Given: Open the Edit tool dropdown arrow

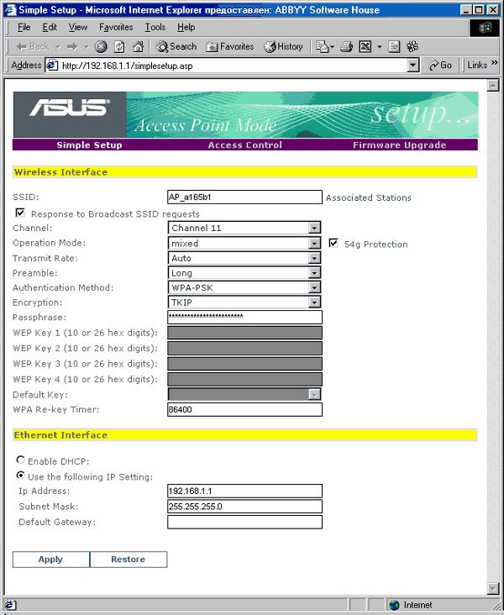Looking at the screenshot, I should 379,47.
